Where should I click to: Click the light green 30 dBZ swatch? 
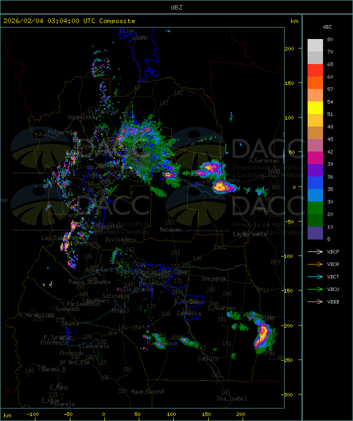315,208
